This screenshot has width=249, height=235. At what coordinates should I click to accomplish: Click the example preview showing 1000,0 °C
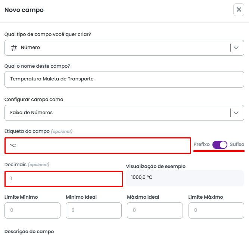tap(184, 178)
